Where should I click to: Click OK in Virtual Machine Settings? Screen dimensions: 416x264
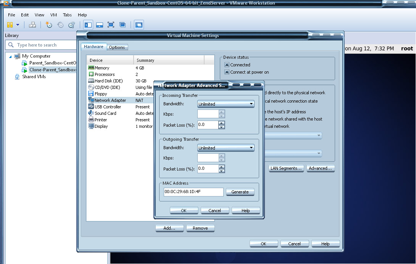point(264,243)
